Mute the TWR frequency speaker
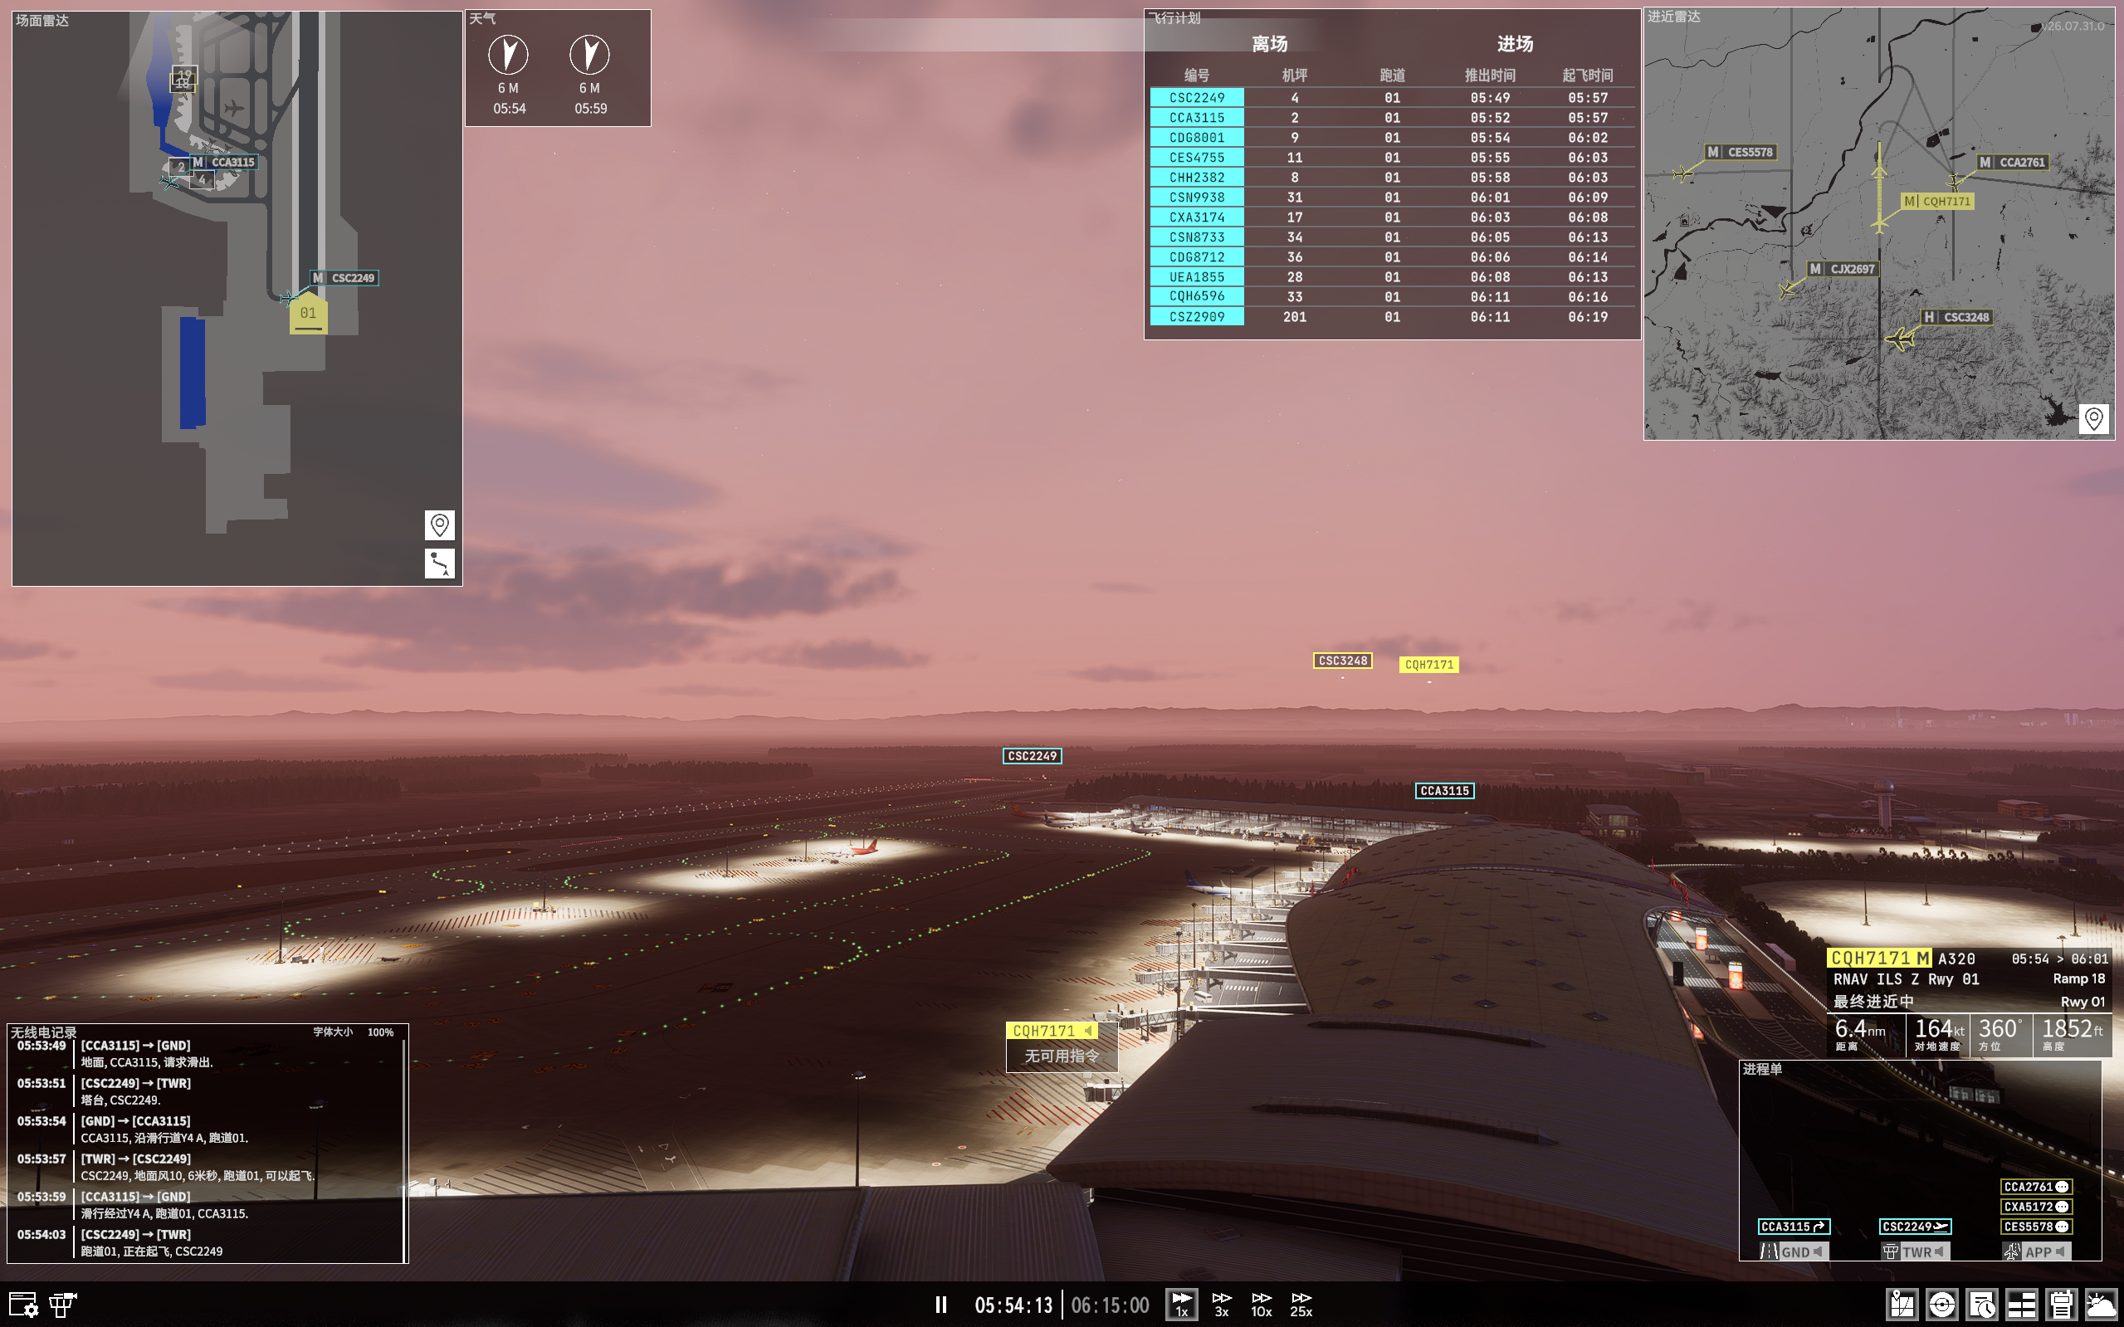The width and height of the screenshot is (2124, 1327). tap(1940, 1252)
